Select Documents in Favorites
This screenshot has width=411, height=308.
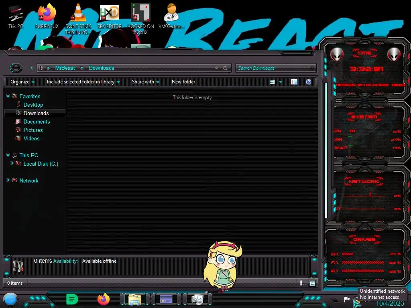[37, 122]
